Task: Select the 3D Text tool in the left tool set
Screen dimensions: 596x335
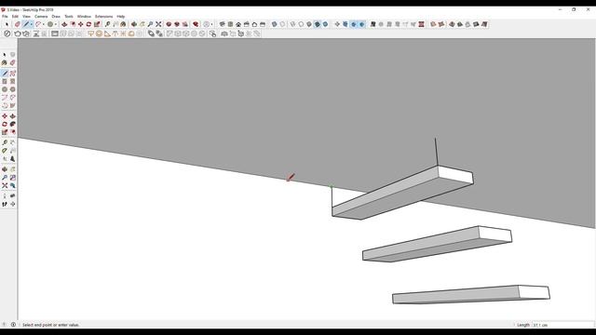Action: (x=12, y=159)
